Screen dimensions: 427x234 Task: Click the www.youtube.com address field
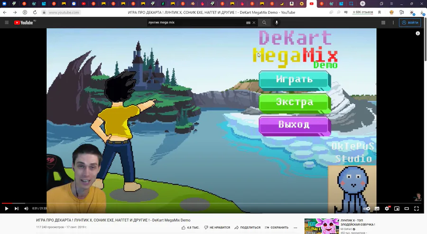64,12
